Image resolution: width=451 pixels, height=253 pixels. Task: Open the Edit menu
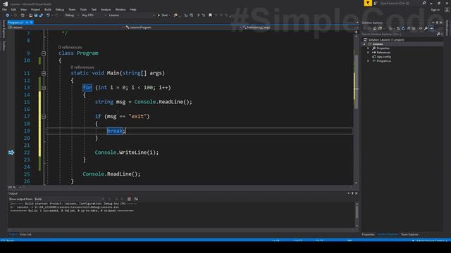pyautogui.click(x=13, y=9)
